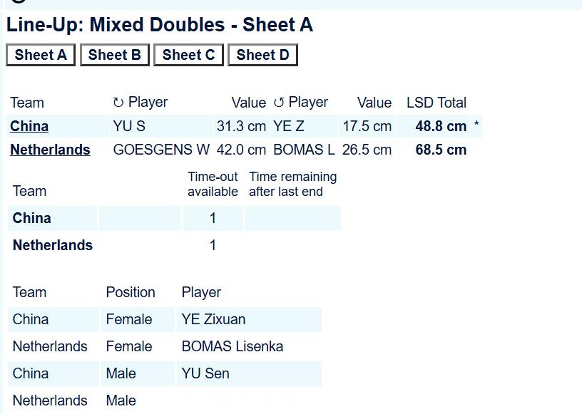Open the China team link

tap(29, 126)
